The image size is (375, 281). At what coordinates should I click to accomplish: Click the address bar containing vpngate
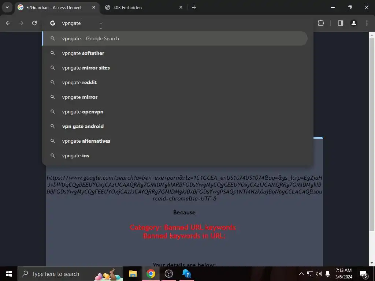click(x=178, y=23)
